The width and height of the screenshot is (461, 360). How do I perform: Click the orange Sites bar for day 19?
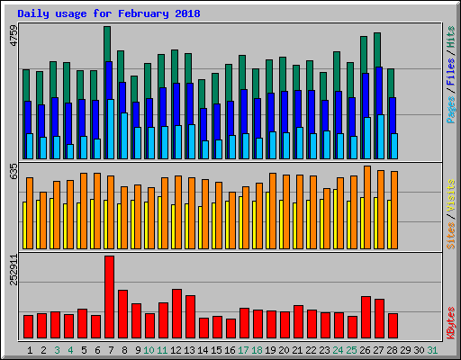click(x=273, y=211)
